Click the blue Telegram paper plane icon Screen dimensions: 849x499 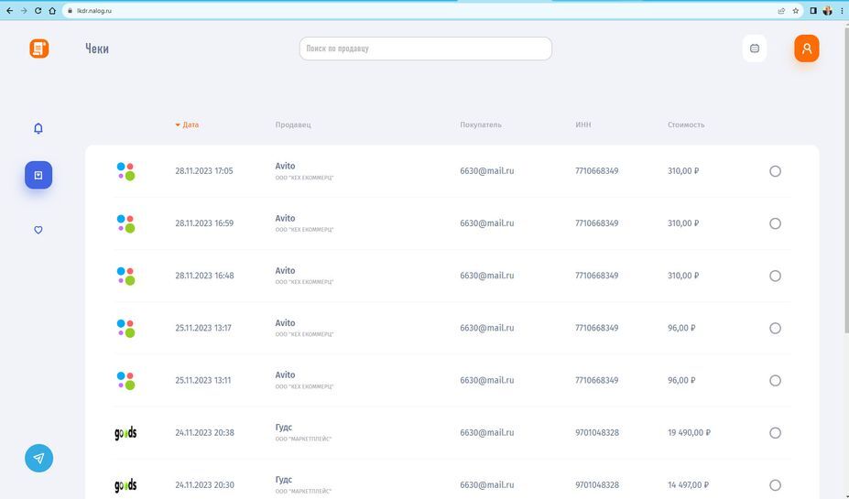click(38, 458)
